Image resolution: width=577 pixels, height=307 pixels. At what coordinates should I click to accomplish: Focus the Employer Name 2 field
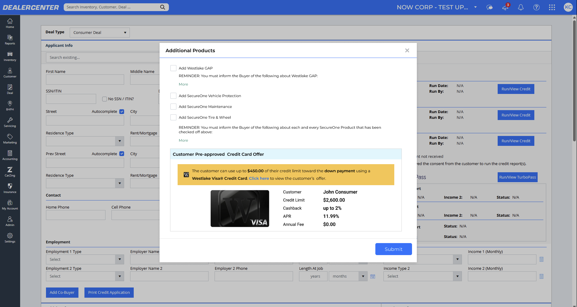point(169,276)
